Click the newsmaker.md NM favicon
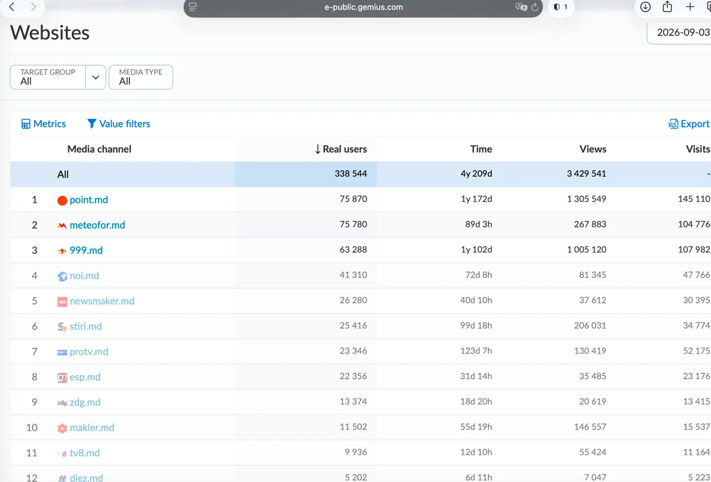Screen dimensions: 711x482 62,301
